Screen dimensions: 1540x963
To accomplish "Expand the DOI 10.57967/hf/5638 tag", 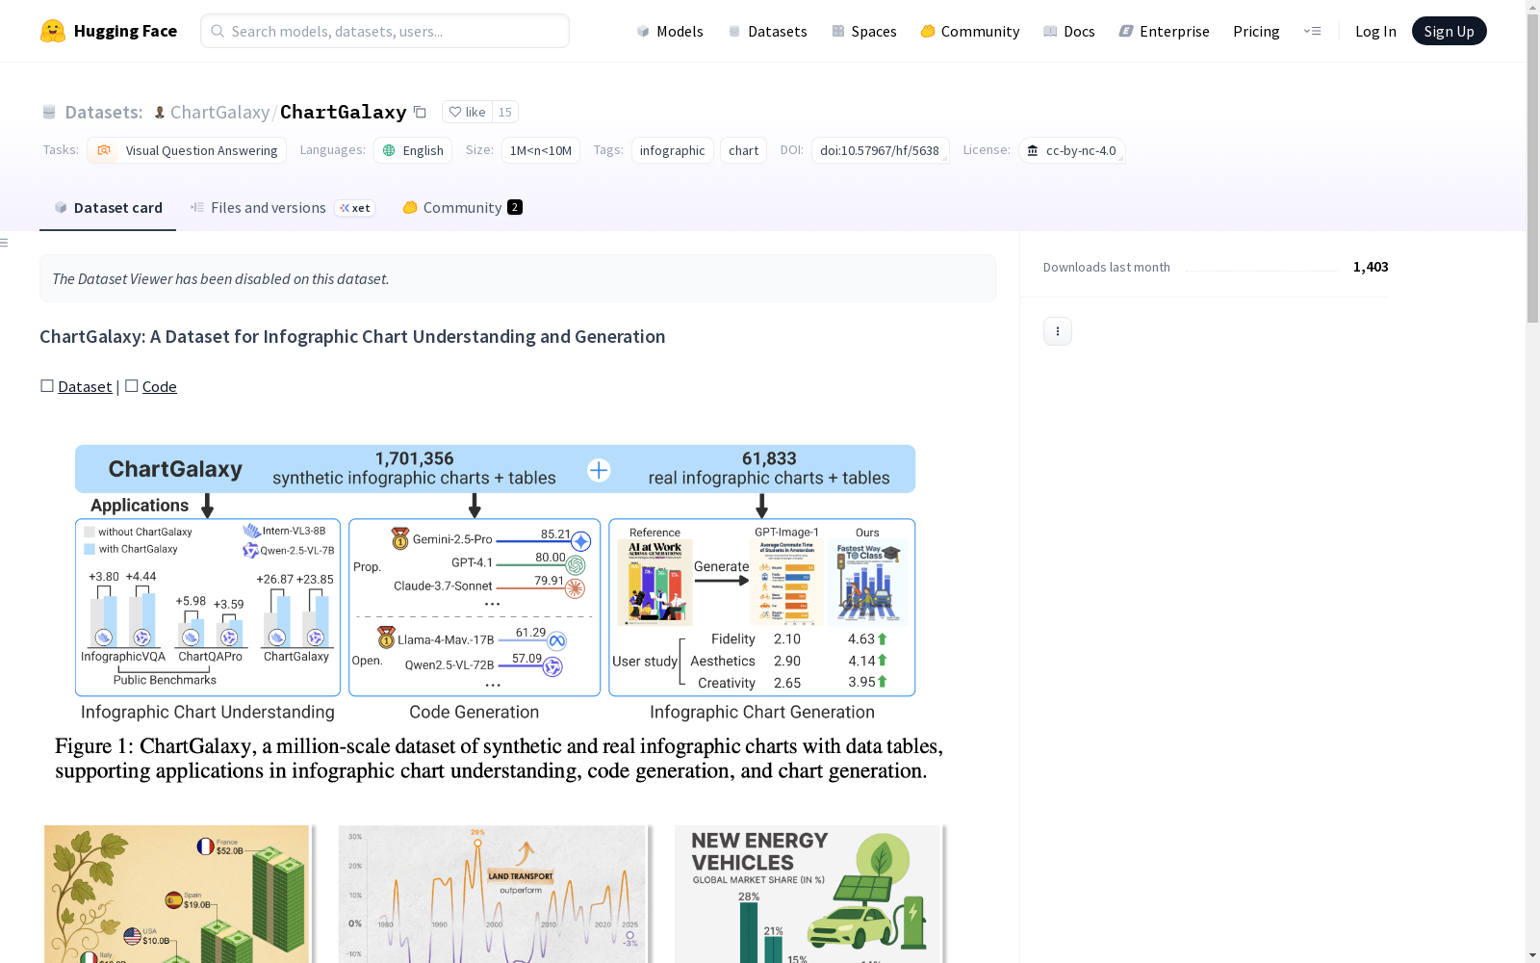I will coord(880,150).
